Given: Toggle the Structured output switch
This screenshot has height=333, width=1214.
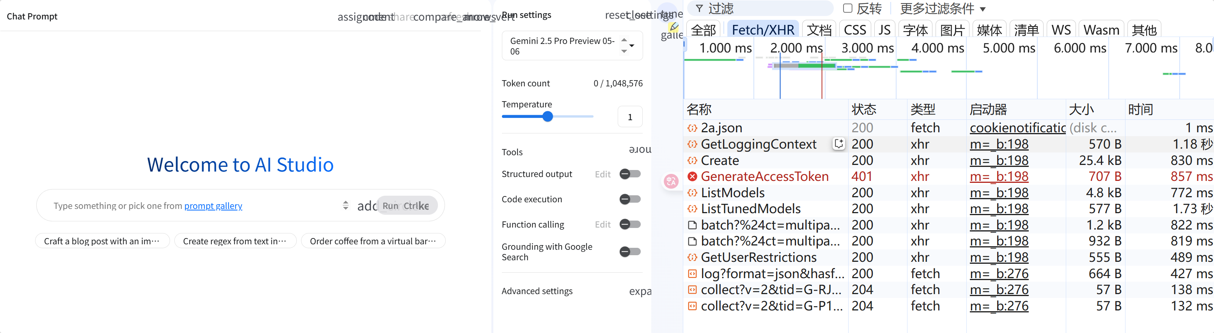Looking at the screenshot, I should 630,174.
